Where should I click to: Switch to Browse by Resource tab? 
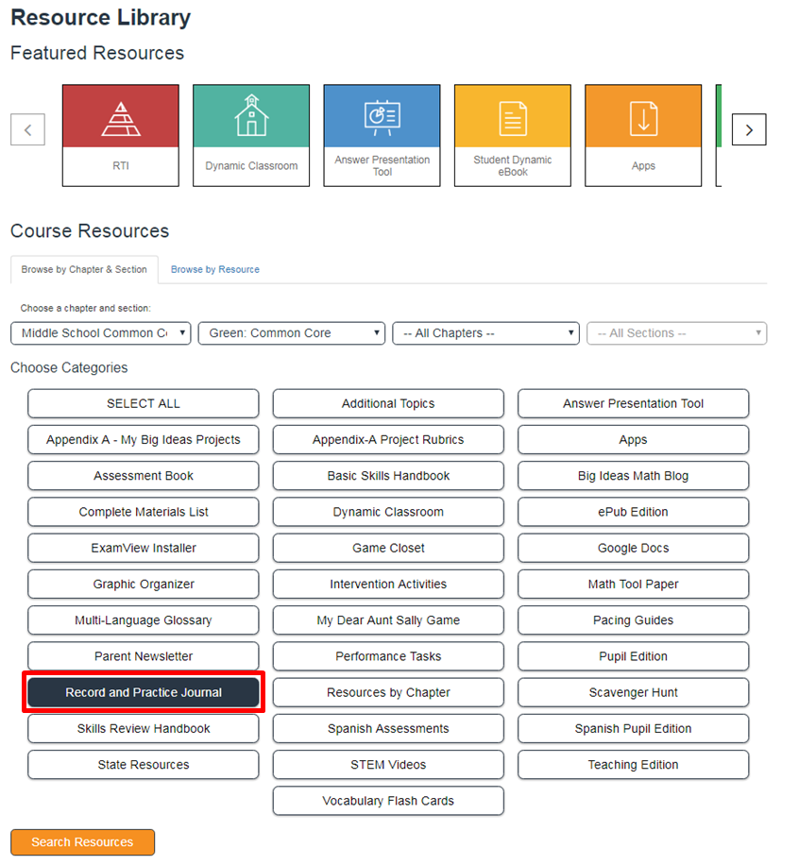click(215, 269)
